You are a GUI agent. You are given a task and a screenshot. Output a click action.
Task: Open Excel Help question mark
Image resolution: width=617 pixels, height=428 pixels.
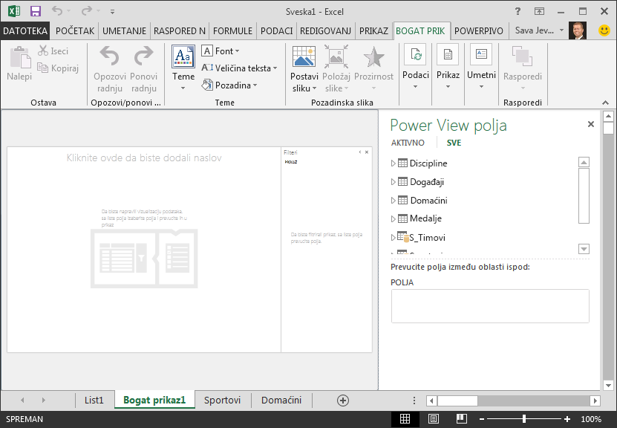(x=518, y=11)
